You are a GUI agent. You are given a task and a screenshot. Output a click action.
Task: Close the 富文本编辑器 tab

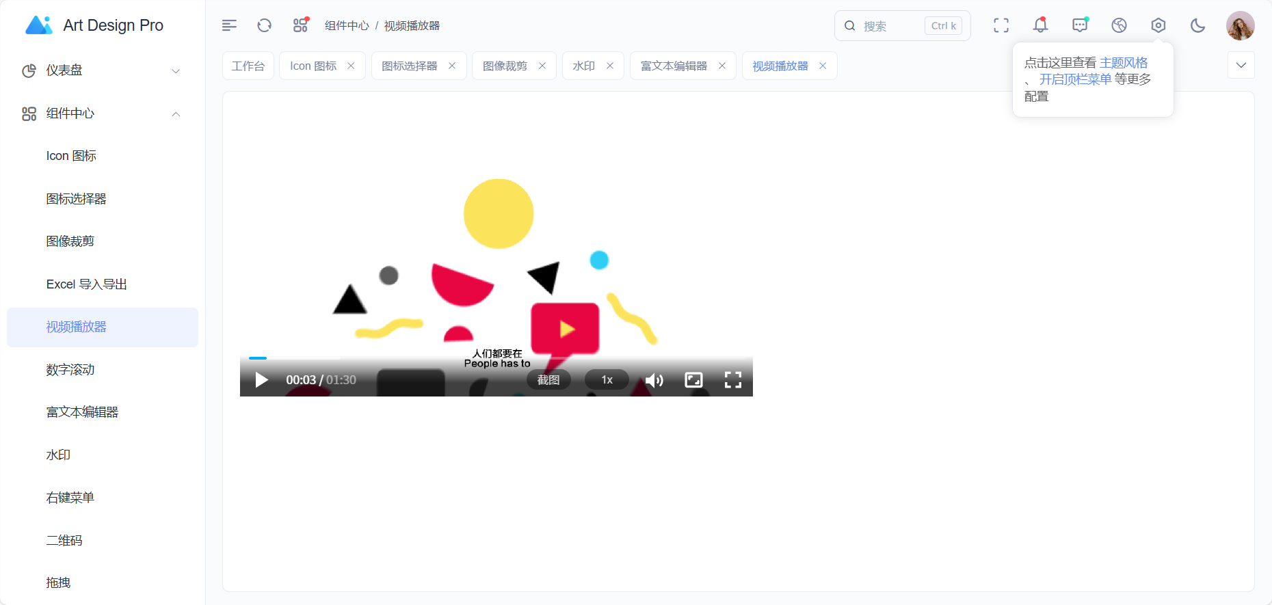pyautogui.click(x=722, y=66)
